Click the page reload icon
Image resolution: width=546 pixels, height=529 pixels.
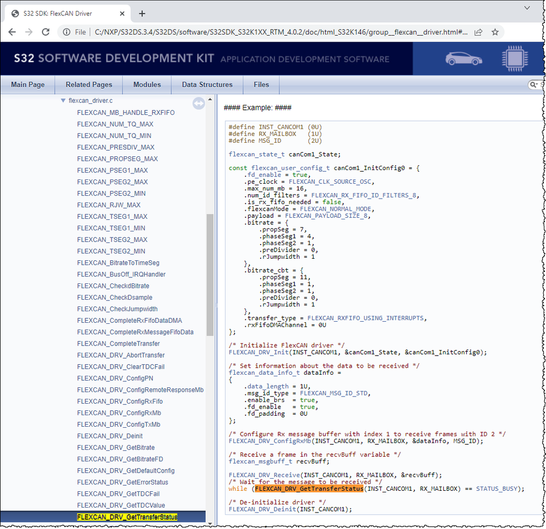click(x=46, y=32)
